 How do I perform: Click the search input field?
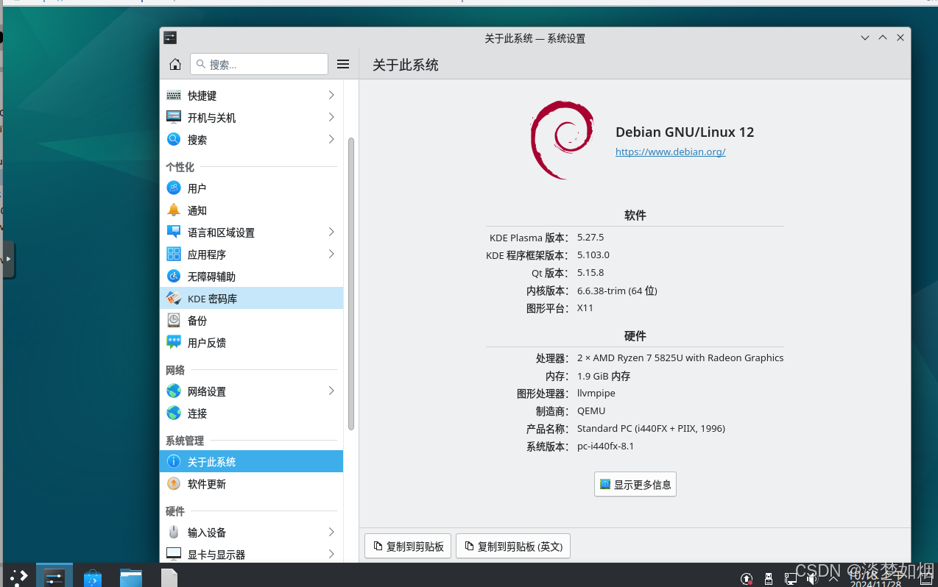click(x=259, y=64)
